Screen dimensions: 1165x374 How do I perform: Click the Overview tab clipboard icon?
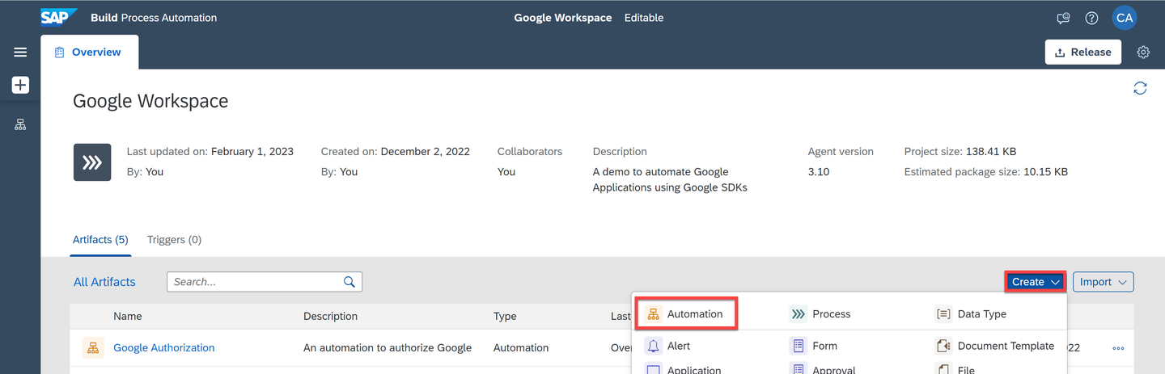coord(59,53)
